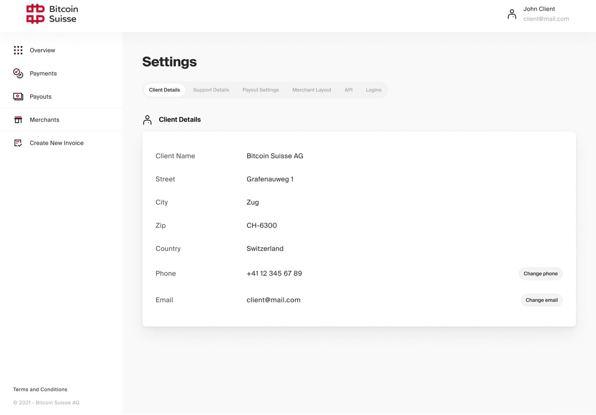Image resolution: width=596 pixels, height=415 pixels.
Task: Click the Bitcoin Suisse logo
Action: [x=52, y=14]
